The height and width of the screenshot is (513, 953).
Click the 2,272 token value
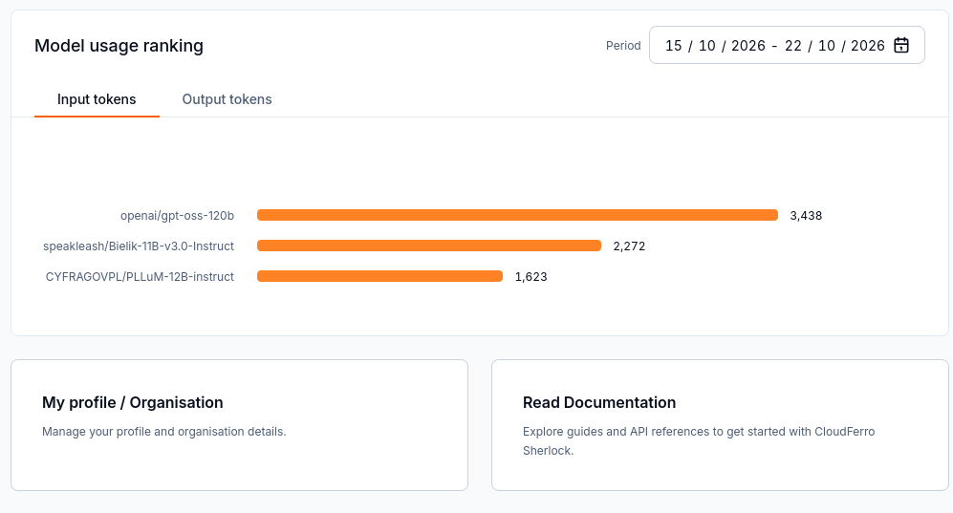[x=629, y=246]
